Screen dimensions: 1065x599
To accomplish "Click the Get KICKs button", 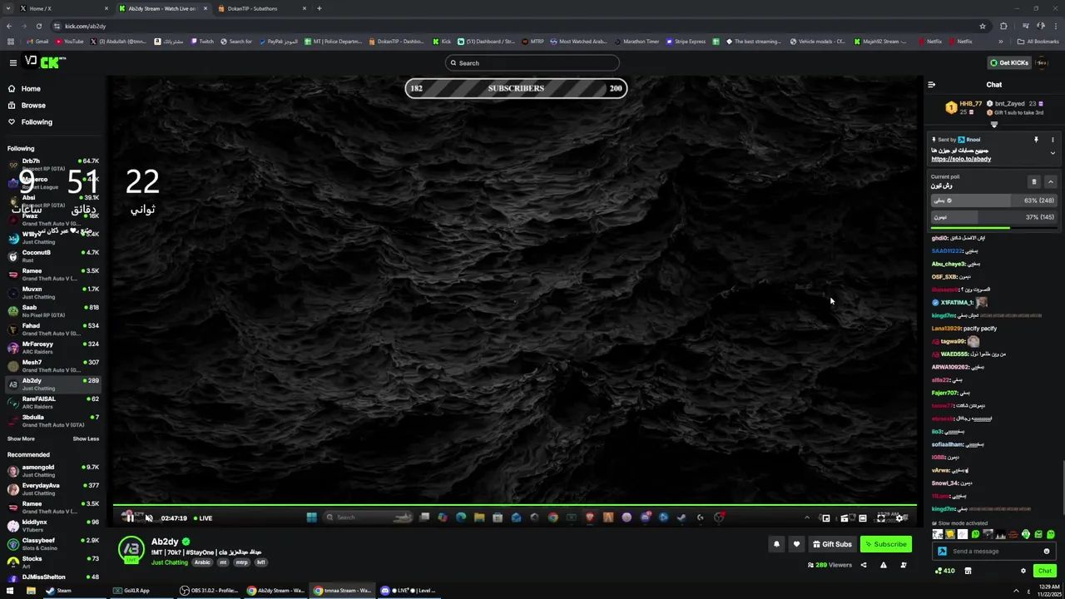I will click(1009, 62).
